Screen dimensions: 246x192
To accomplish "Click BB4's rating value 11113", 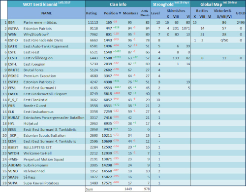I will (93, 22).
